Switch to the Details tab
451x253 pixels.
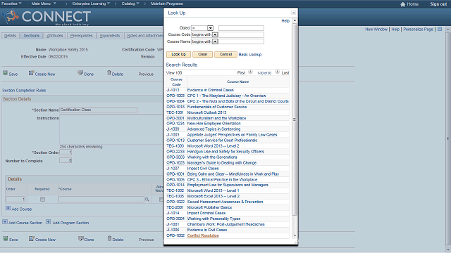[11, 36]
